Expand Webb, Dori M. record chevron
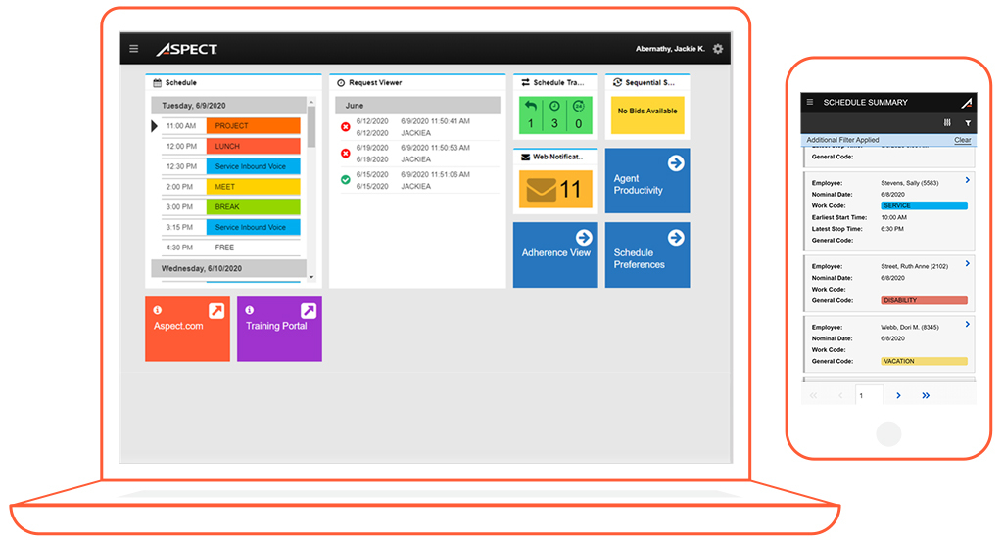 (968, 324)
